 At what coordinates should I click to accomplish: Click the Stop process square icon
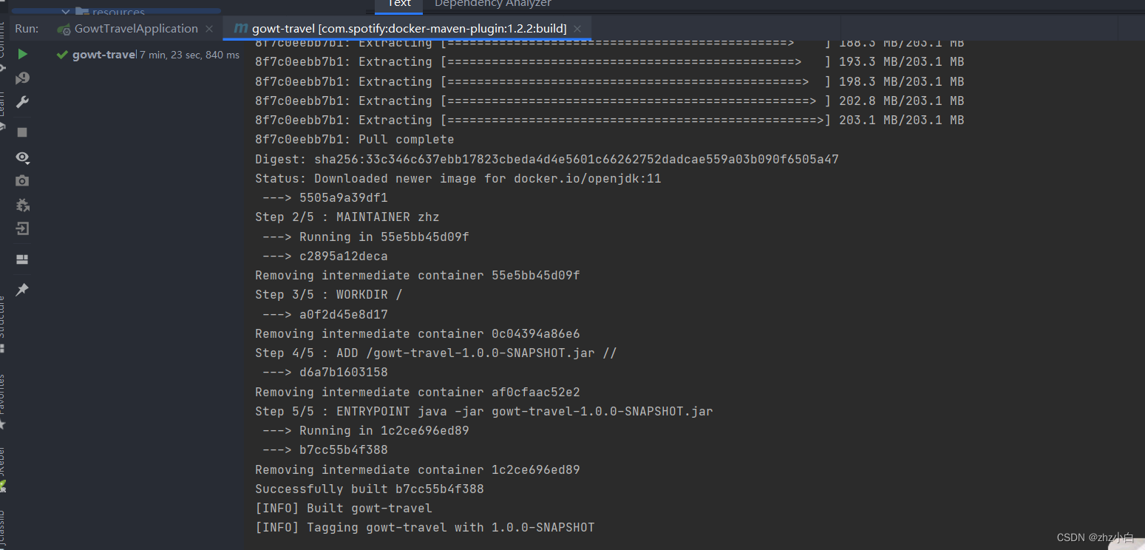21,131
